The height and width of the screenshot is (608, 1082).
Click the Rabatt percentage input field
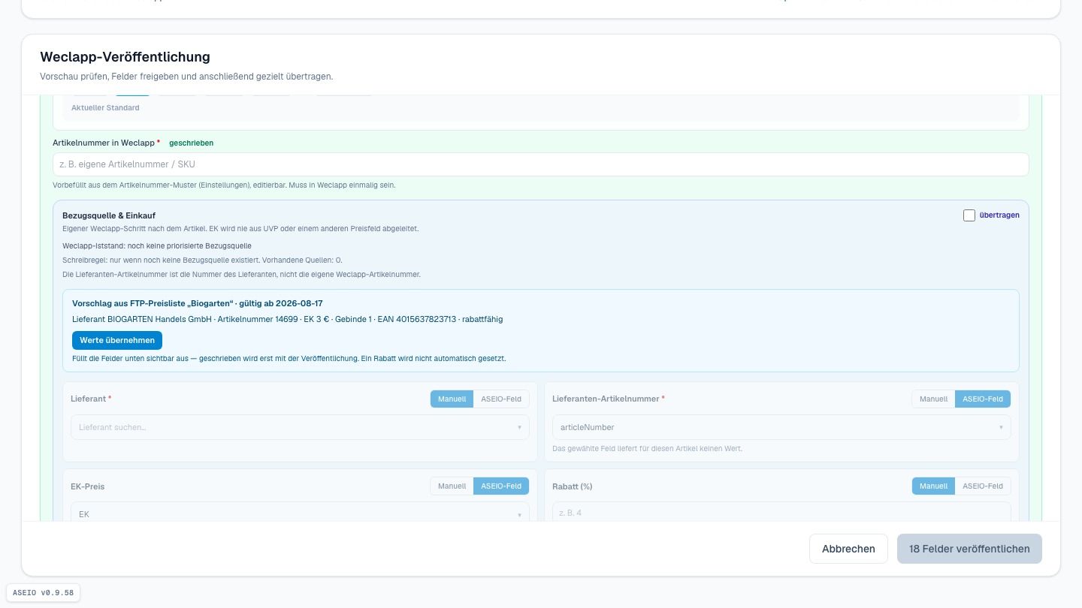tap(781, 512)
